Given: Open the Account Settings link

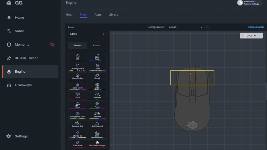Looking at the screenshot, I should tap(251, 4).
